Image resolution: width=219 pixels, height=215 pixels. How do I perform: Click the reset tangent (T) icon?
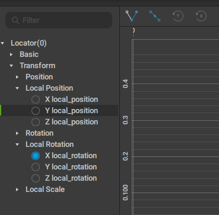tap(178, 16)
